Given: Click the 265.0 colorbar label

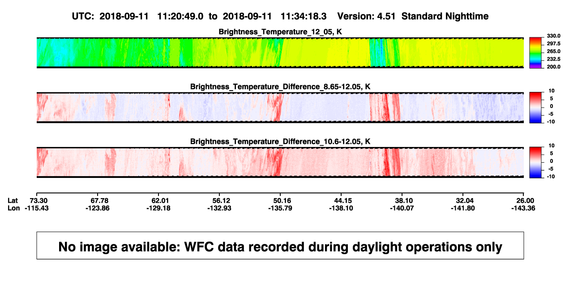Looking at the screenshot, I should pos(554,51).
